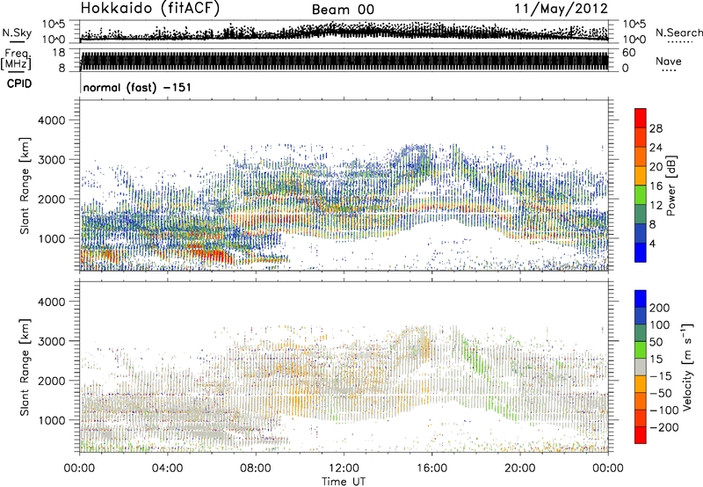Click the '1000' tick of the power panel
This screenshot has height=487, width=703.
52,238
